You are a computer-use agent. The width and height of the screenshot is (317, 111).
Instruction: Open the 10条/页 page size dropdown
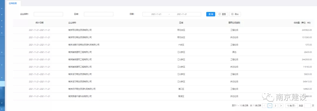292,105
